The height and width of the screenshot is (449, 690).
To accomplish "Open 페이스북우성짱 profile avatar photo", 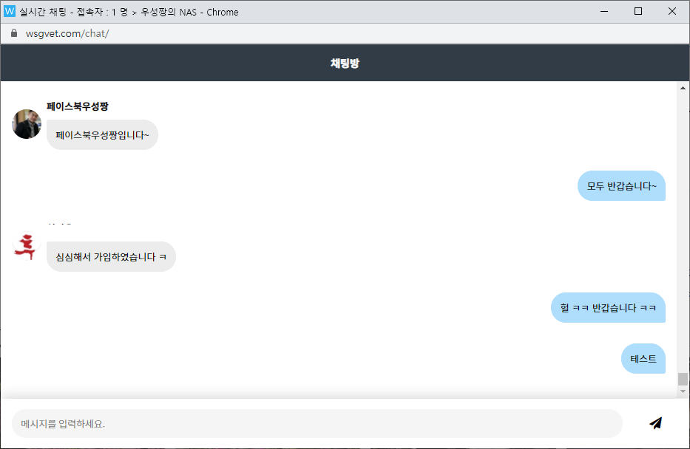I will [x=27, y=124].
